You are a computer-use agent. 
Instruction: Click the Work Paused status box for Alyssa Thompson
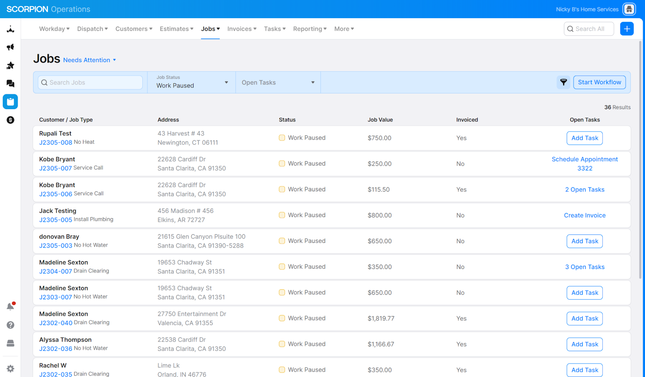point(282,344)
